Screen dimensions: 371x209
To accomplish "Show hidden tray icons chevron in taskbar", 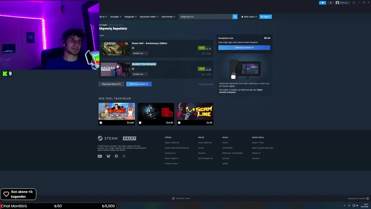I will pyautogui.click(x=344, y=206).
